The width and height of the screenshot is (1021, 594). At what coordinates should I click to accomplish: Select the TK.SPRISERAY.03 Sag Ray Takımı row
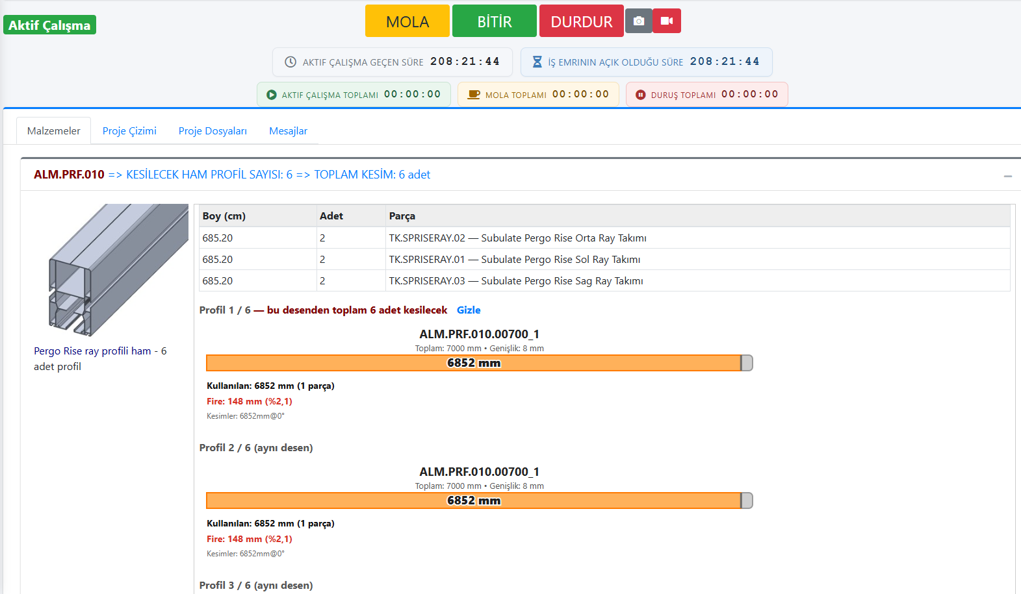coord(604,280)
